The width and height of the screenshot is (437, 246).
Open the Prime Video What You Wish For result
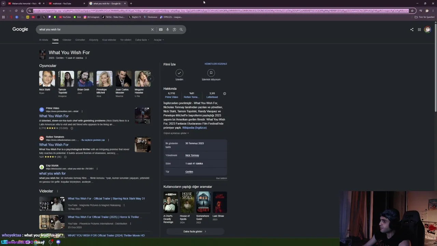(x=54, y=116)
